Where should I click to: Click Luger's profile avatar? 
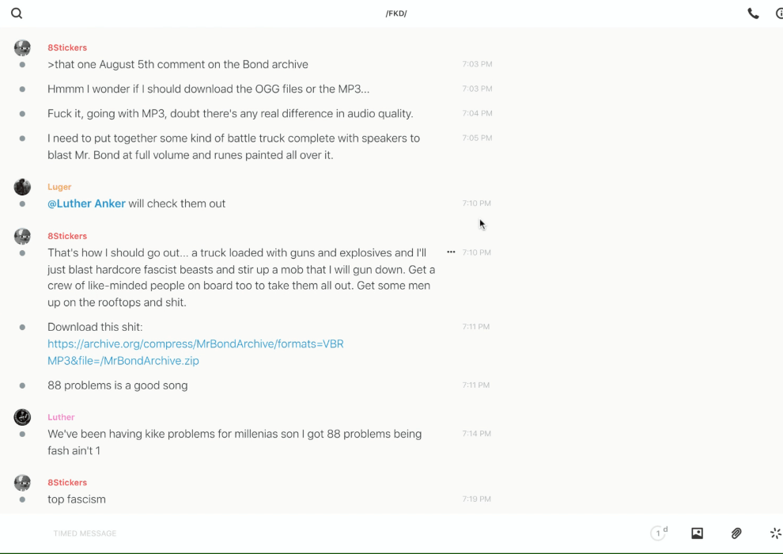point(22,187)
